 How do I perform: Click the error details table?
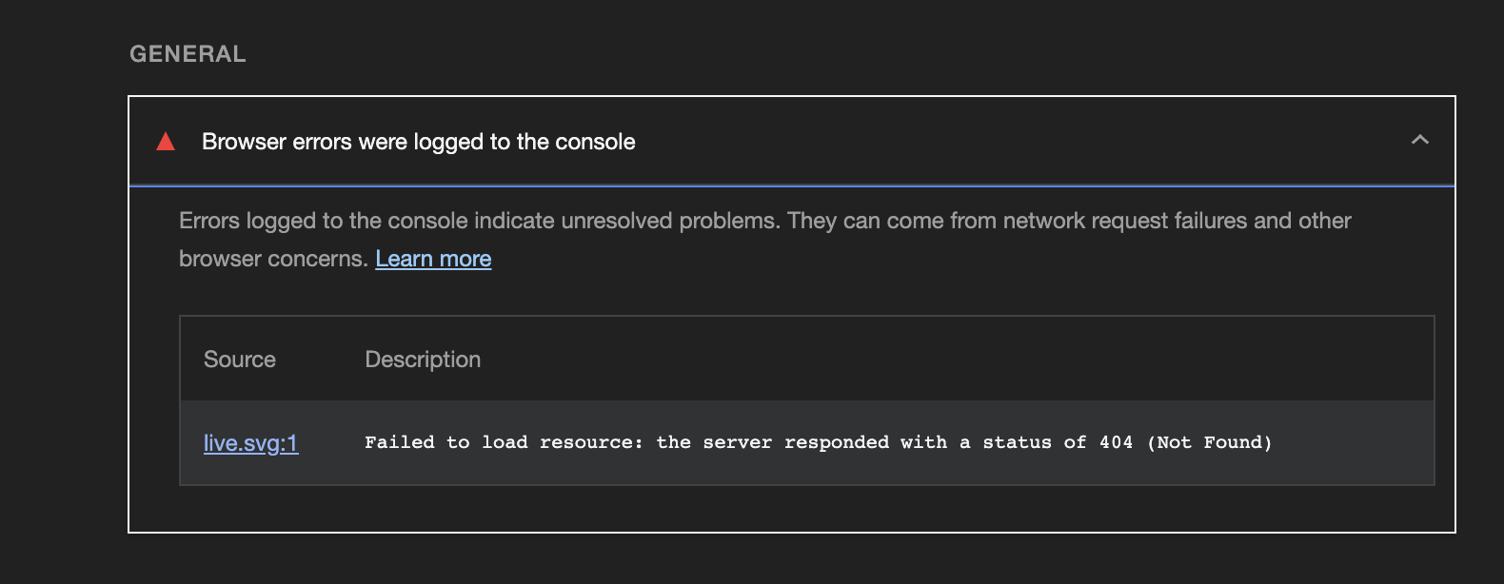pos(807,399)
